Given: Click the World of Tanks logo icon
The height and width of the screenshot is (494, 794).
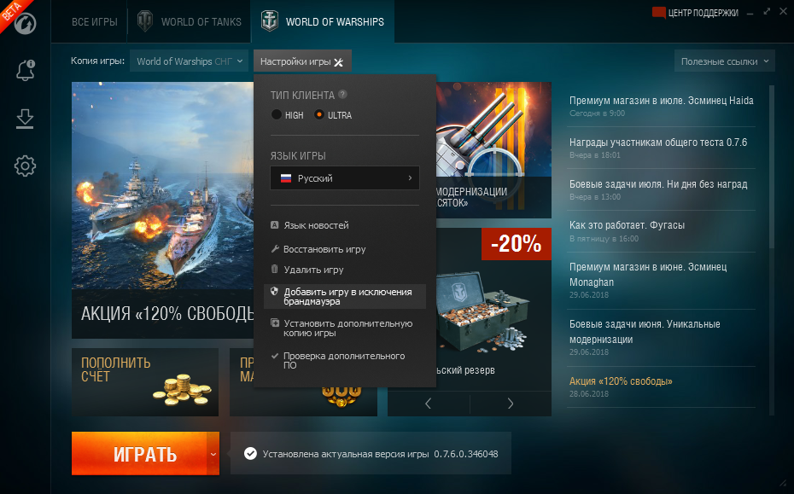Looking at the screenshot, I should pos(145,21).
